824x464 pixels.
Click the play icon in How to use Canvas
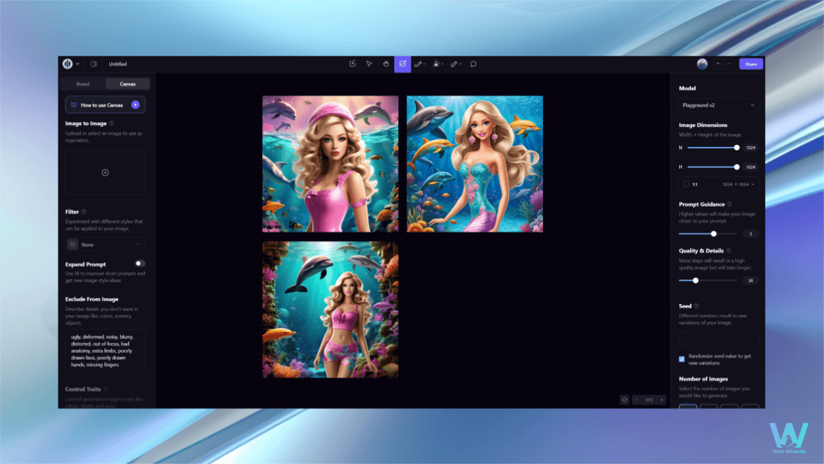pos(135,104)
